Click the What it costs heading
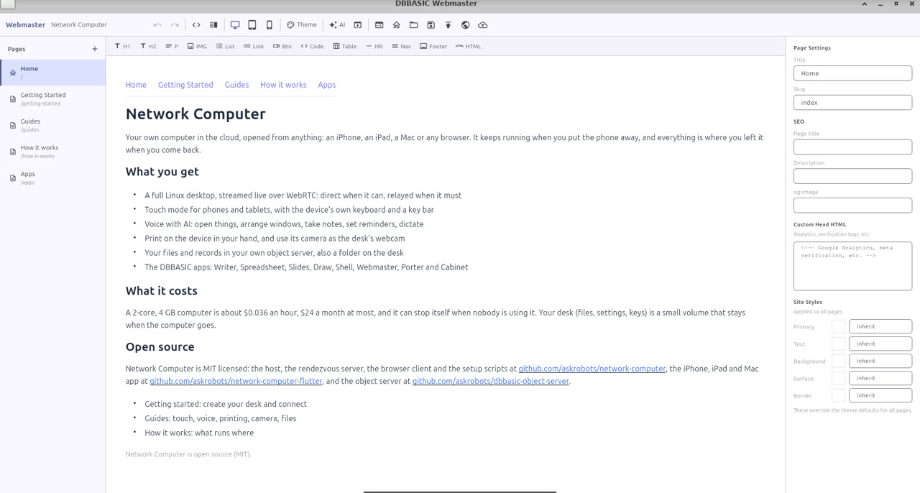This screenshot has width=920, height=493. 162,291
